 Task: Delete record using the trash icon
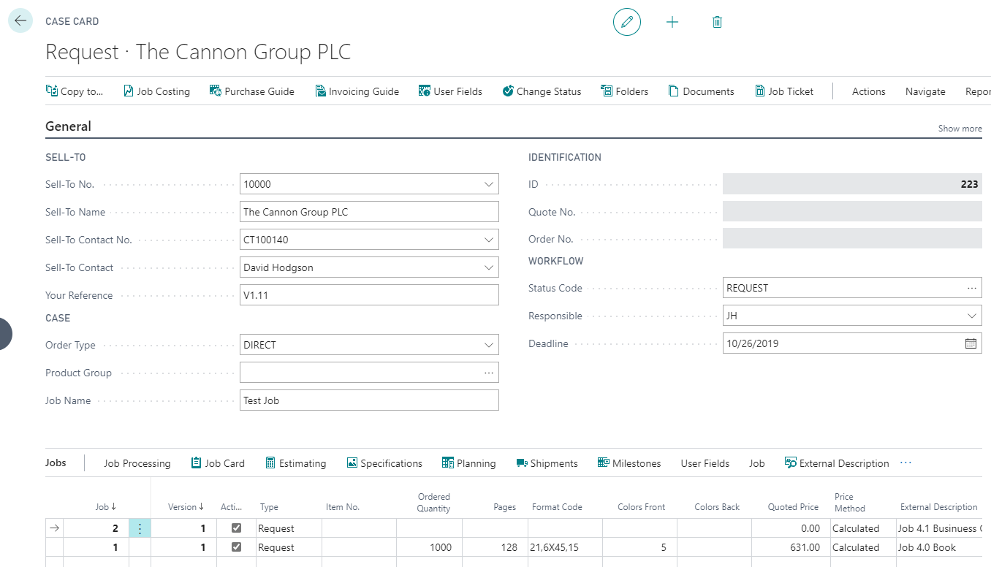[x=717, y=22]
